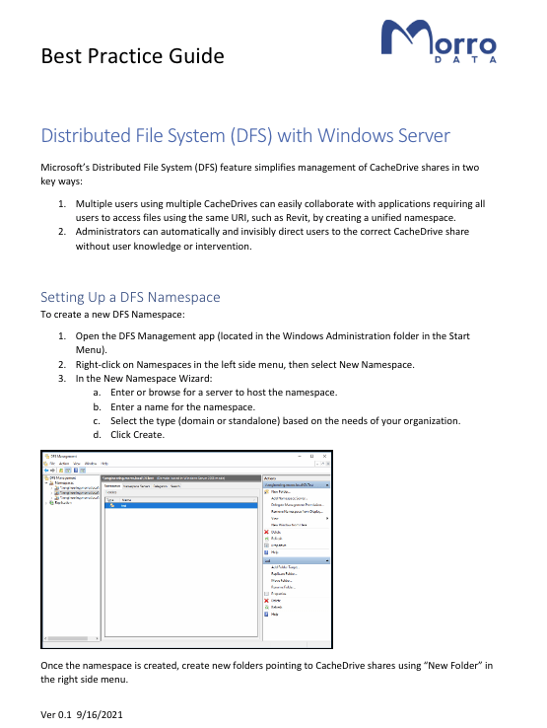Click Delegate Management Permissions action
The height and width of the screenshot is (728, 547).
(298, 505)
